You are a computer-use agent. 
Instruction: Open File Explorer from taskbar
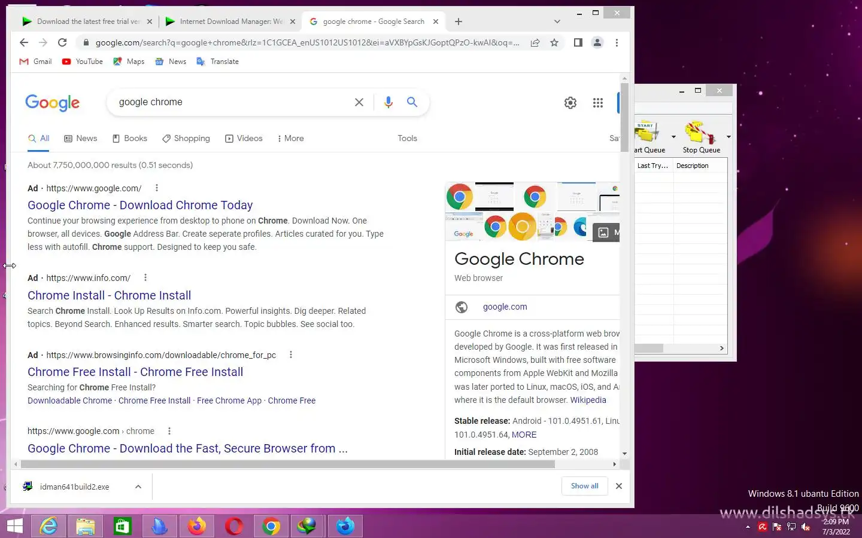coord(86,526)
